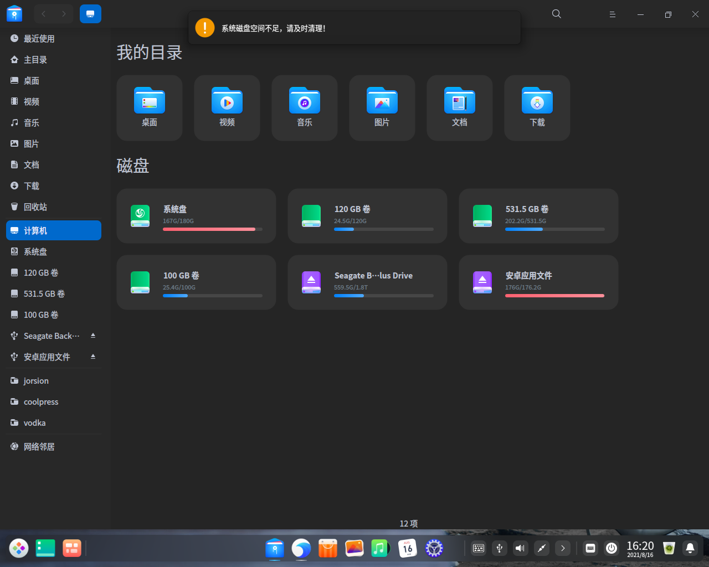709x567 pixels.
Task: Select 回收站 in the sidebar
Action: tap(35, 207)
